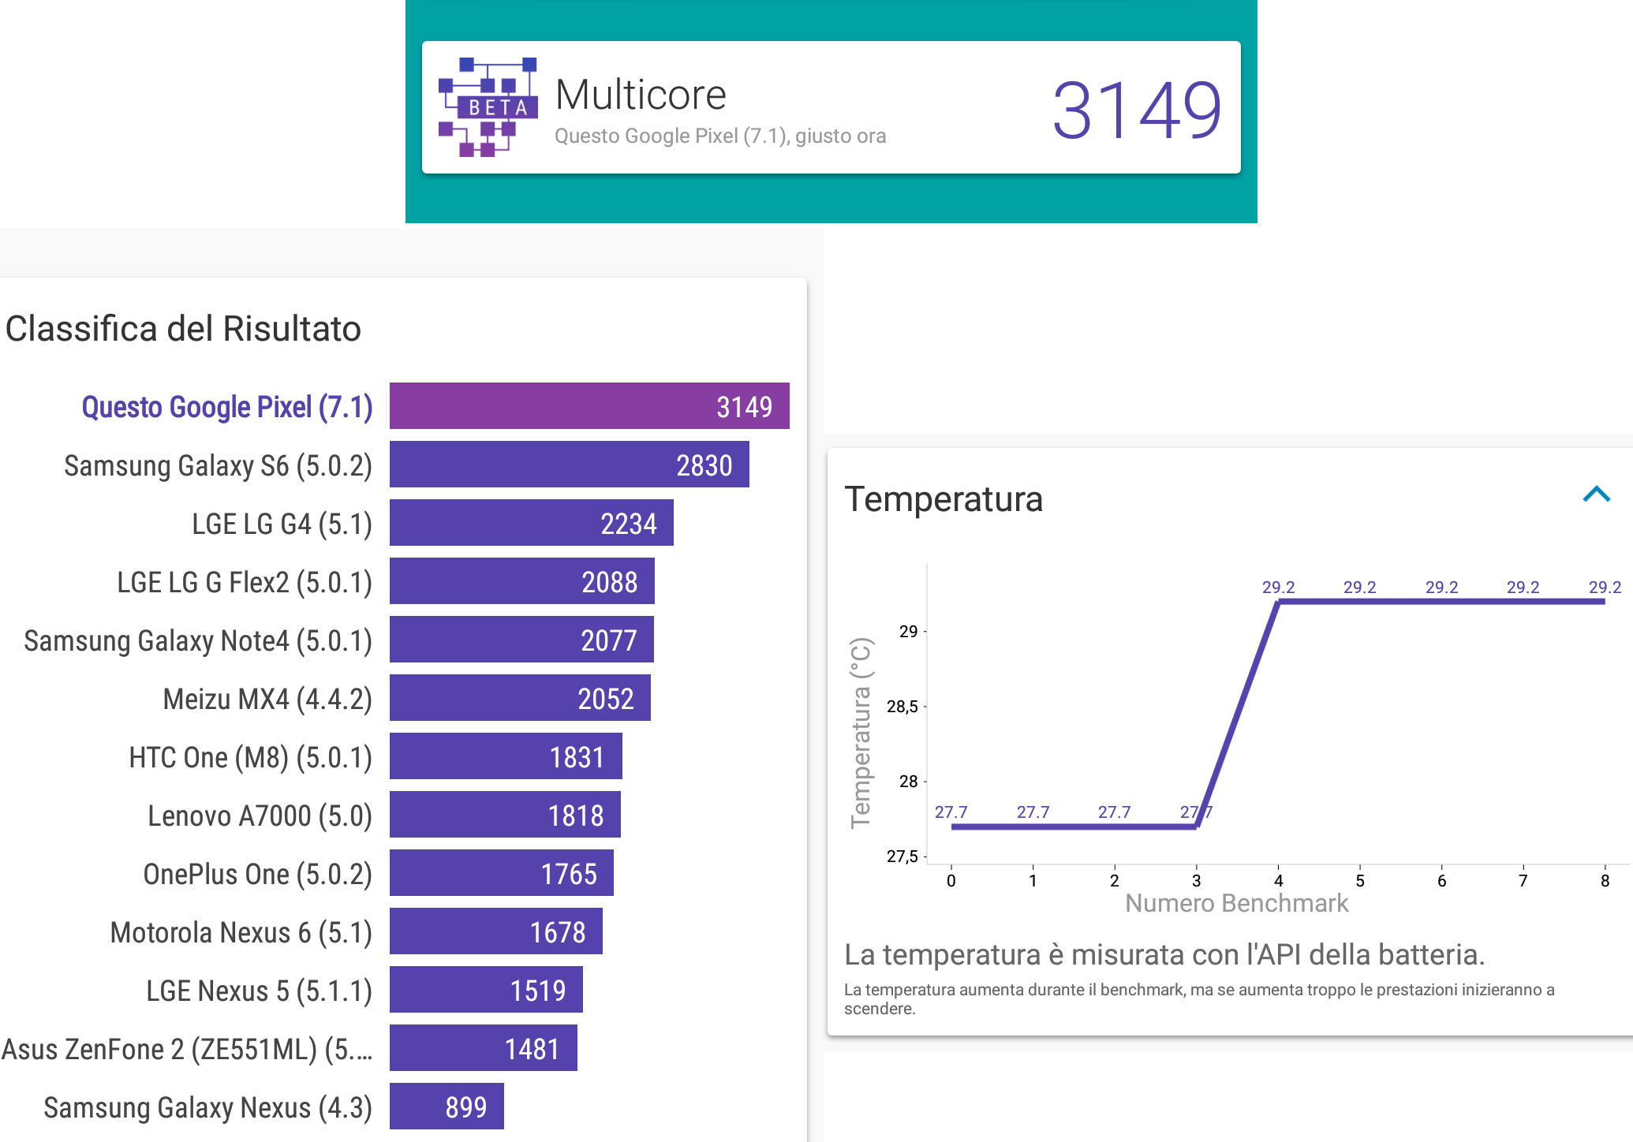
Task: Click the Questo Google Pixel (7.1), giusto ora subtitle
Action: tap(720, 136)
